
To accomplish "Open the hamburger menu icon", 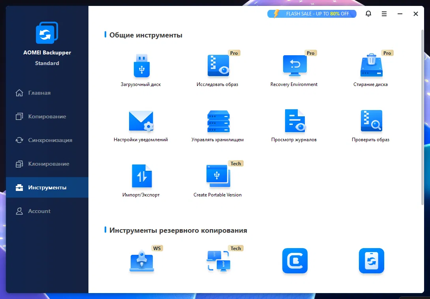I will [x=384, y=14].
